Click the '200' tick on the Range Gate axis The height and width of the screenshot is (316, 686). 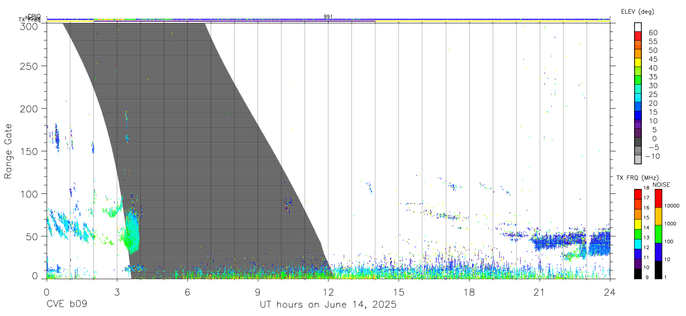click(x=30, y=108)
